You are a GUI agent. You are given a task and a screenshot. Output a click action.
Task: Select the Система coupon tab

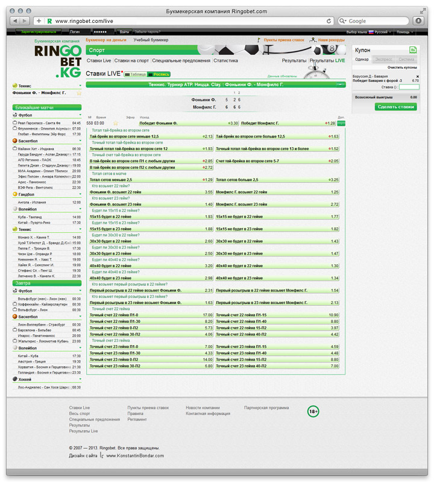[406, 59]
